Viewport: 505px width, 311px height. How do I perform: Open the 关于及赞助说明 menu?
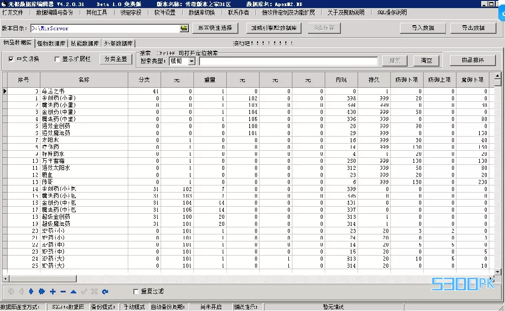346,13
